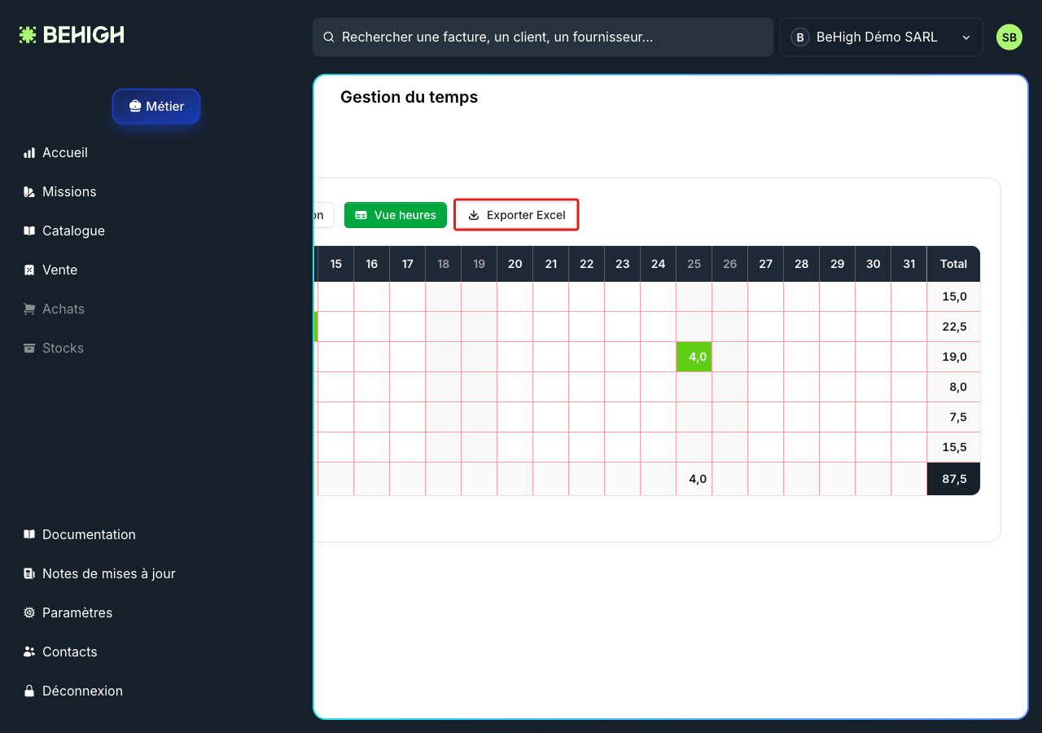Open Paramètres settings
Image resolution: width=1042 pixels, height=733 pixels.
(x=77, y=612)
